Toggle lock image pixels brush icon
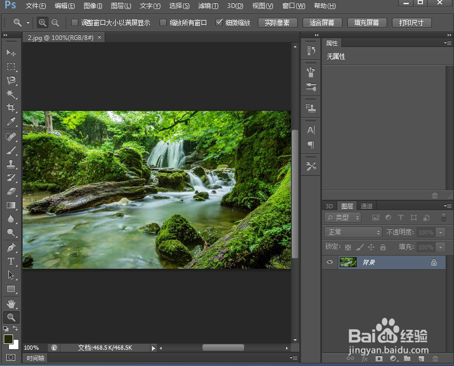Image resolution: width=454 pixels, height=366 pixels. (x=360, y=247)
